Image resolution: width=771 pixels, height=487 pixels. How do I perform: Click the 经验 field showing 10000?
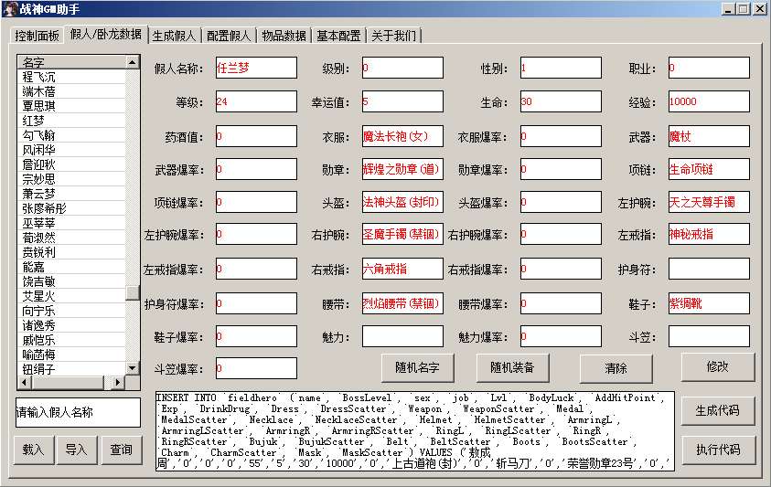click(709, 101)
